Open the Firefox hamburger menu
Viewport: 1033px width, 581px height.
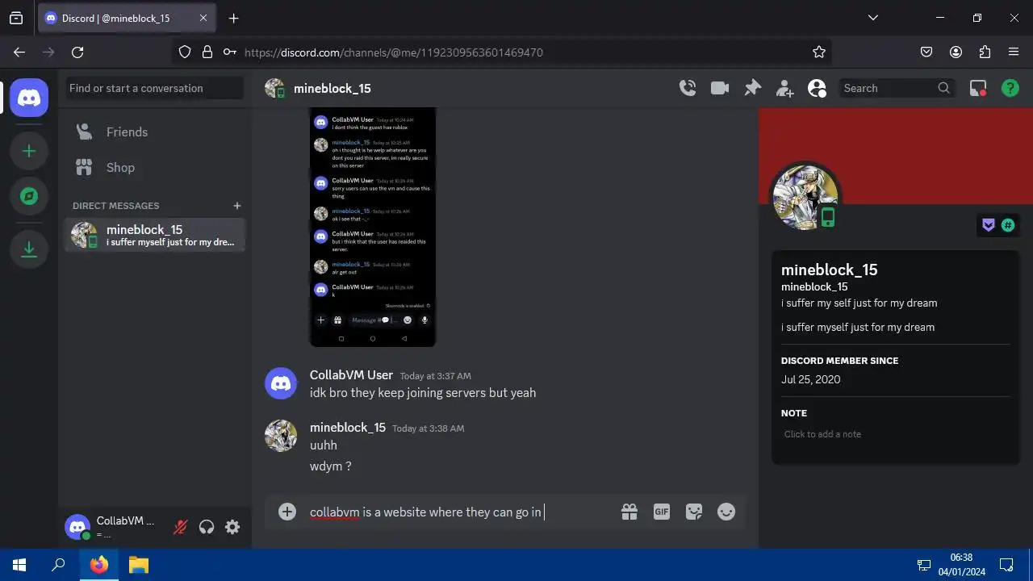tap(1014, 52)
